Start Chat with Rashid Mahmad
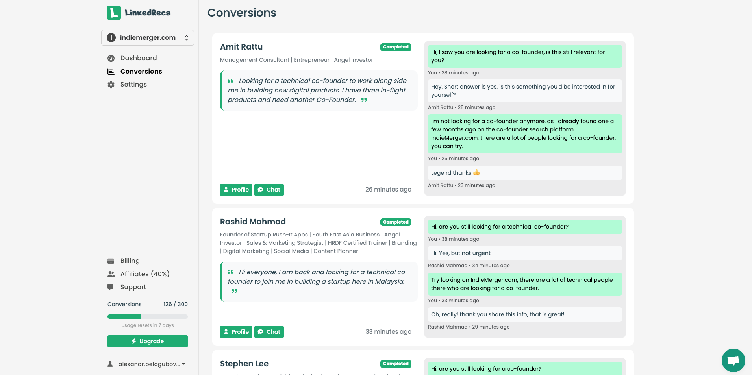Viewport: 752px width, 375px height. point(269,332)
